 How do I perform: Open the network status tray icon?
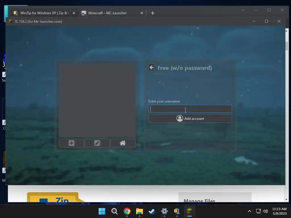(x=258, y=211)
